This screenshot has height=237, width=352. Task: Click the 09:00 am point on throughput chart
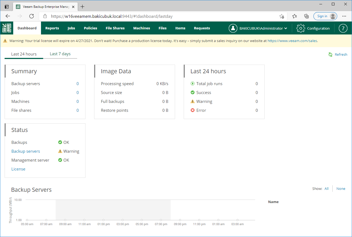click(65, 220)
